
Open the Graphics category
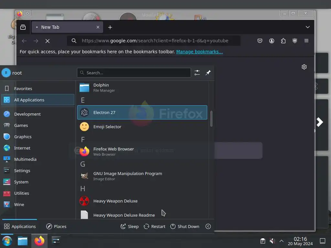[38, 137]
